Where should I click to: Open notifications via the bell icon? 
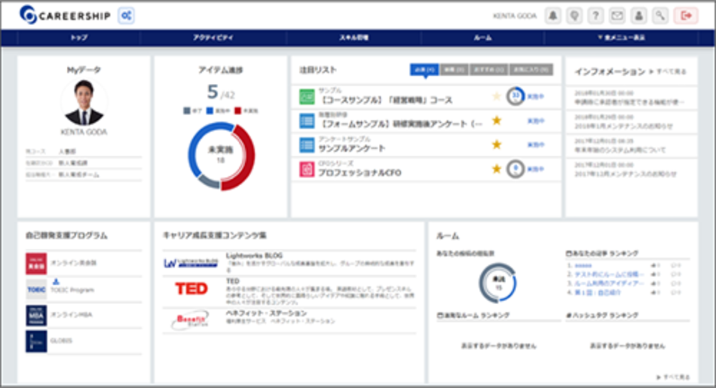pos(553,16)
